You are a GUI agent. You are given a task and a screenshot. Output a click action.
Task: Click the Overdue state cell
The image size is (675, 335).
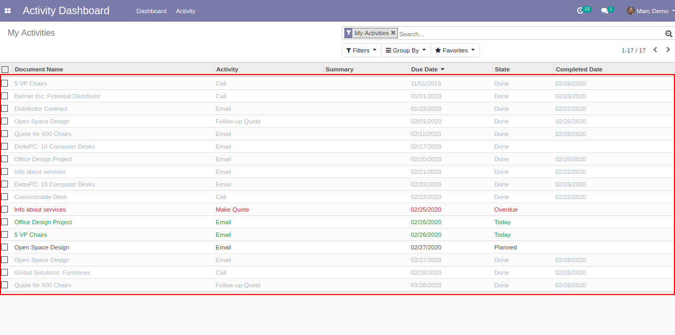coord(506,210)
